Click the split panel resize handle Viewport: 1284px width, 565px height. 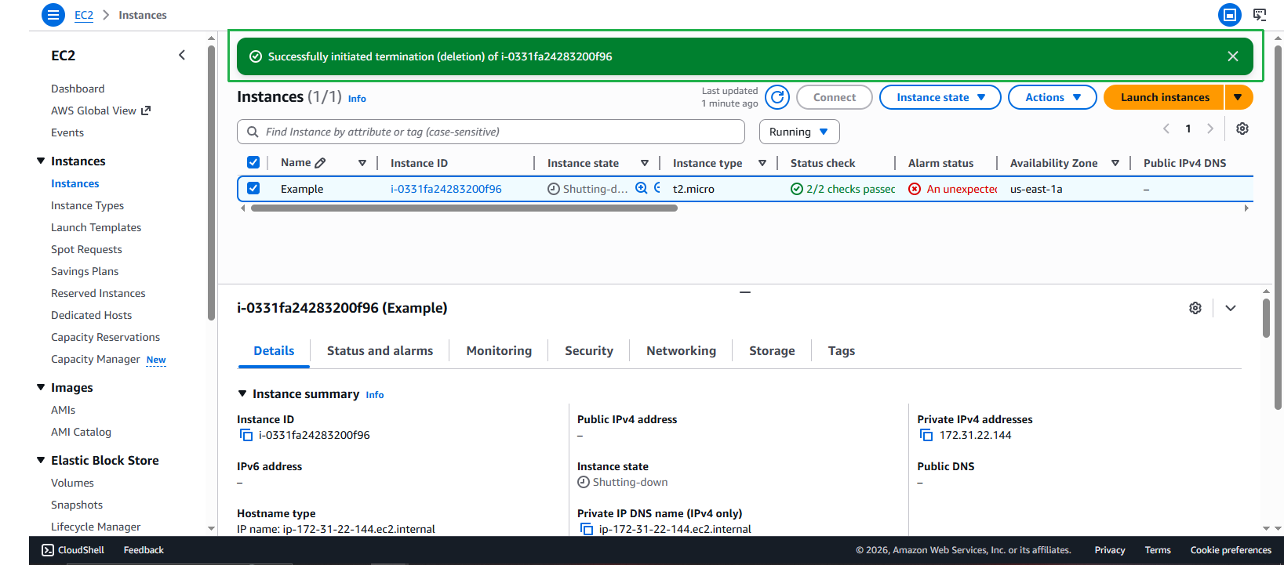point(745,292)
